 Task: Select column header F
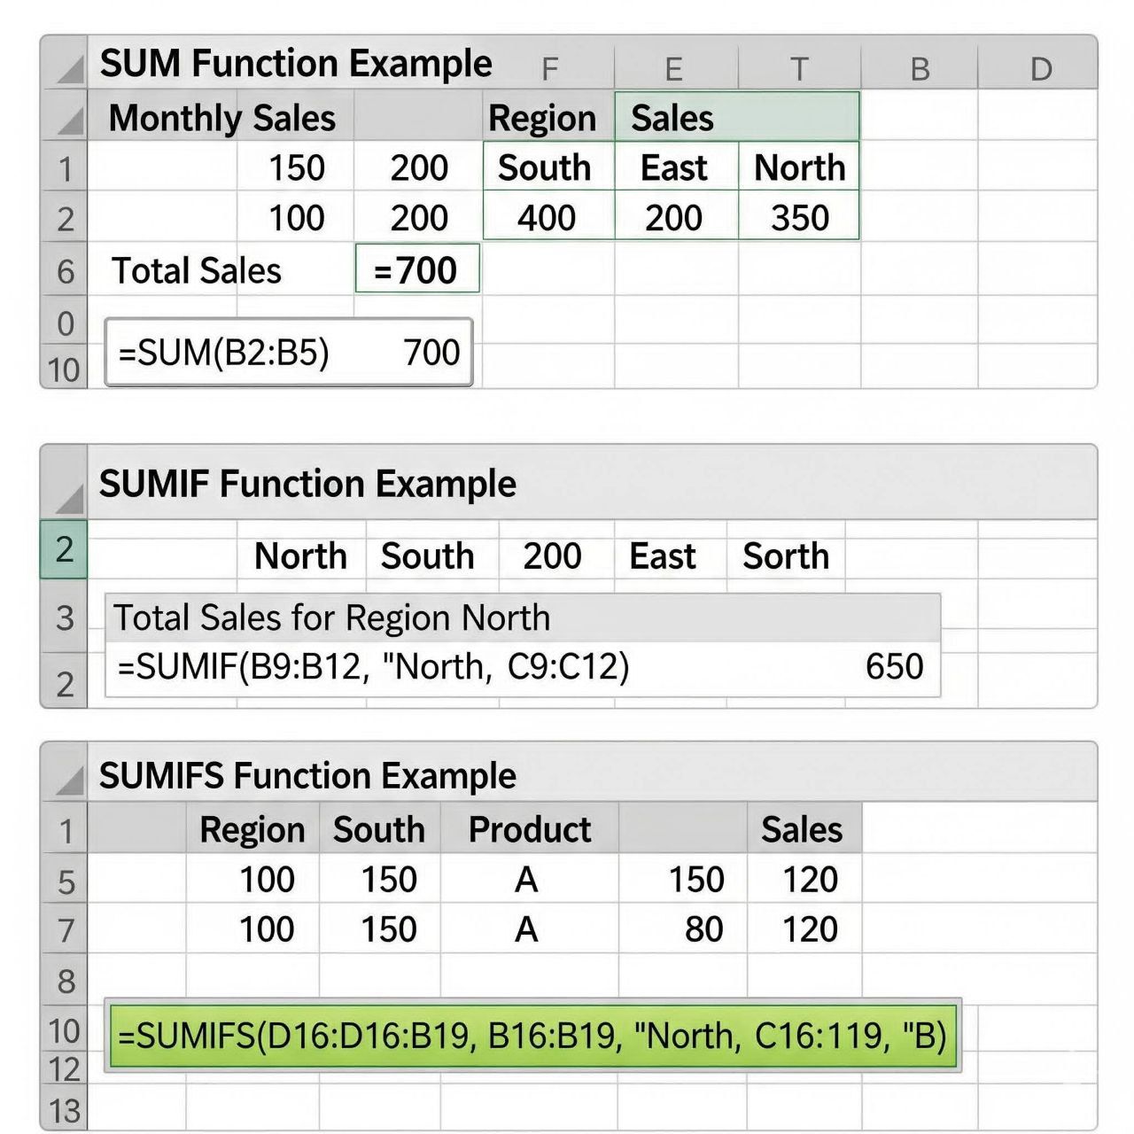(x=549, y=68)
